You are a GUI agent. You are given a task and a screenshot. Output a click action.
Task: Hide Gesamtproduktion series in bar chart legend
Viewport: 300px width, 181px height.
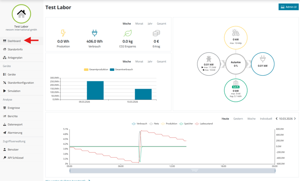(x=96, y=69)
